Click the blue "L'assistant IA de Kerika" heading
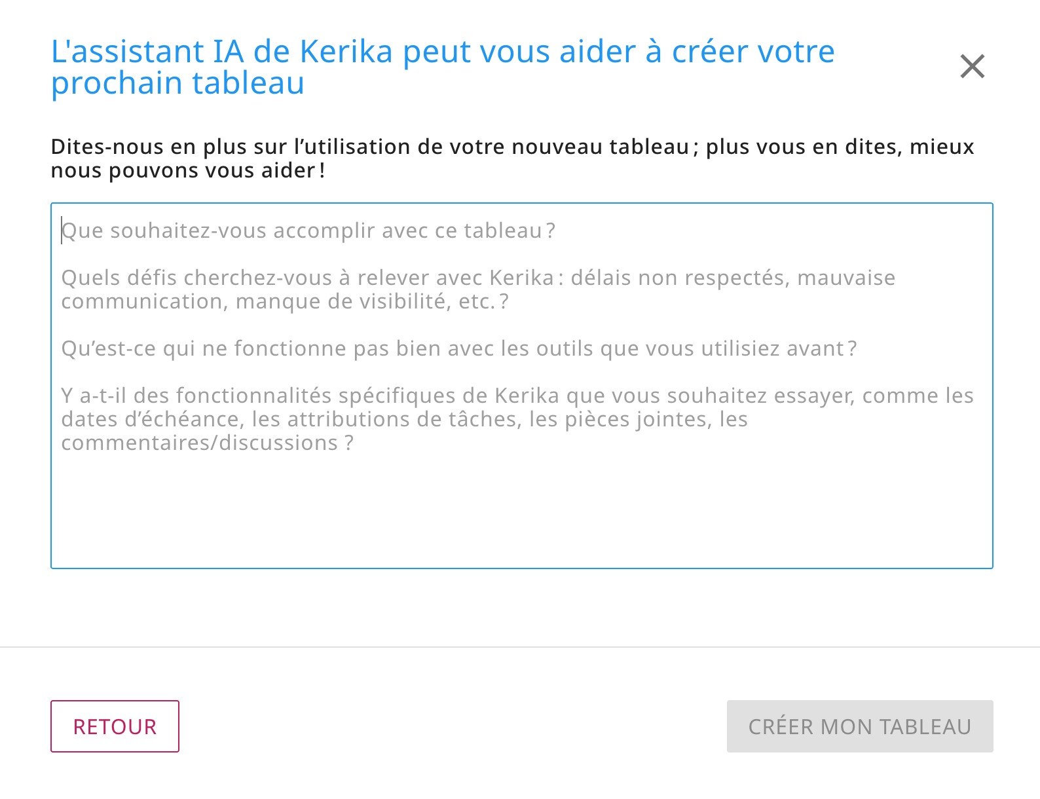 [443, 52]
